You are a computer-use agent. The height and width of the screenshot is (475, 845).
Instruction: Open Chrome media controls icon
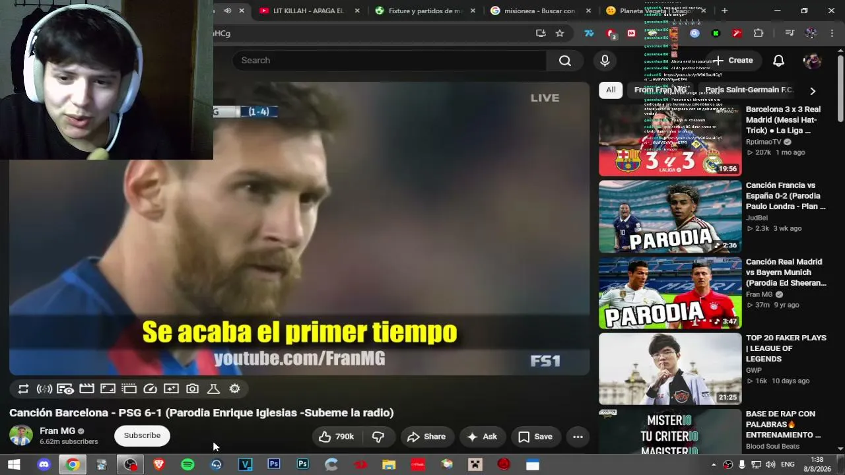pos(790,33)
